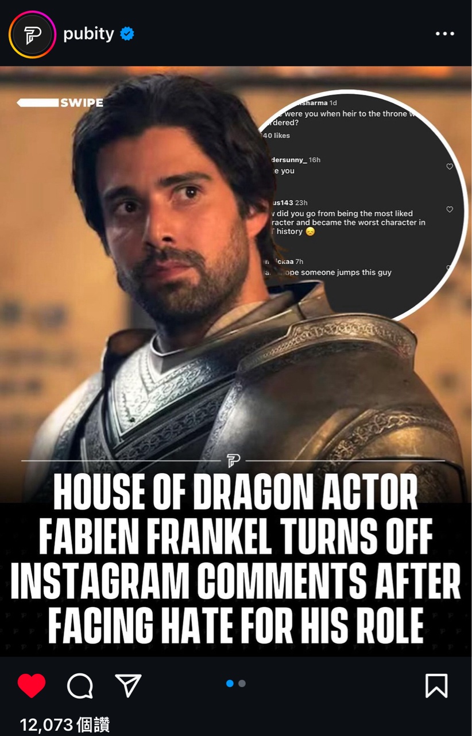The height and width of the screenshot is (736, 472).
Task: Open the three-dot more options menu
Action: click(445, 34)
